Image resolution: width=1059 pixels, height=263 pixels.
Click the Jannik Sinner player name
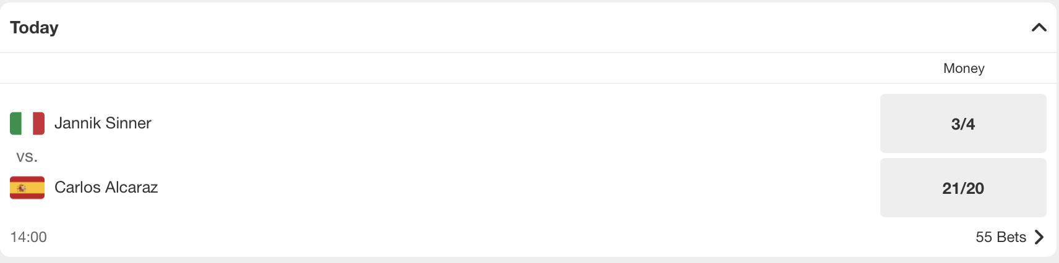point(103,123)
